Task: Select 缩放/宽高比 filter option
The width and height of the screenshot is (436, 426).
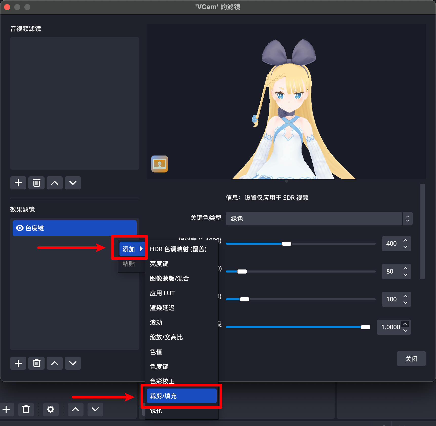Action: point(166,337)
